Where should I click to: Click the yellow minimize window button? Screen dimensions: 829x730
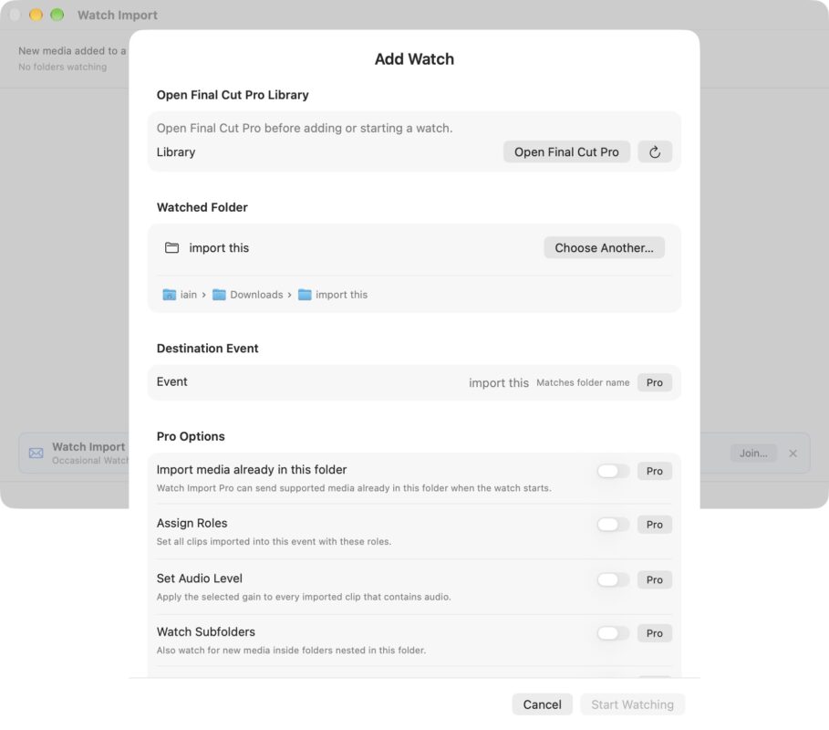click(x=36, y=15)
